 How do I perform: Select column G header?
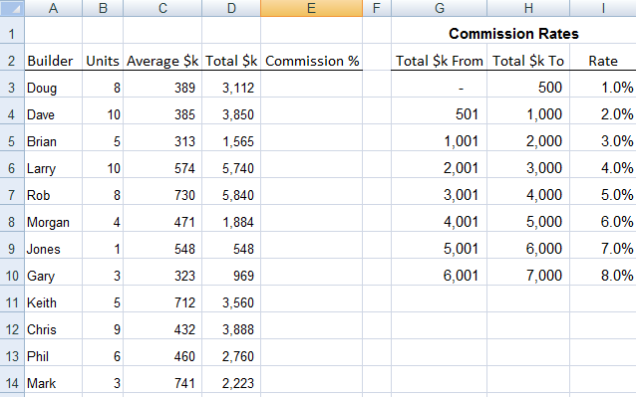[440, 8]
